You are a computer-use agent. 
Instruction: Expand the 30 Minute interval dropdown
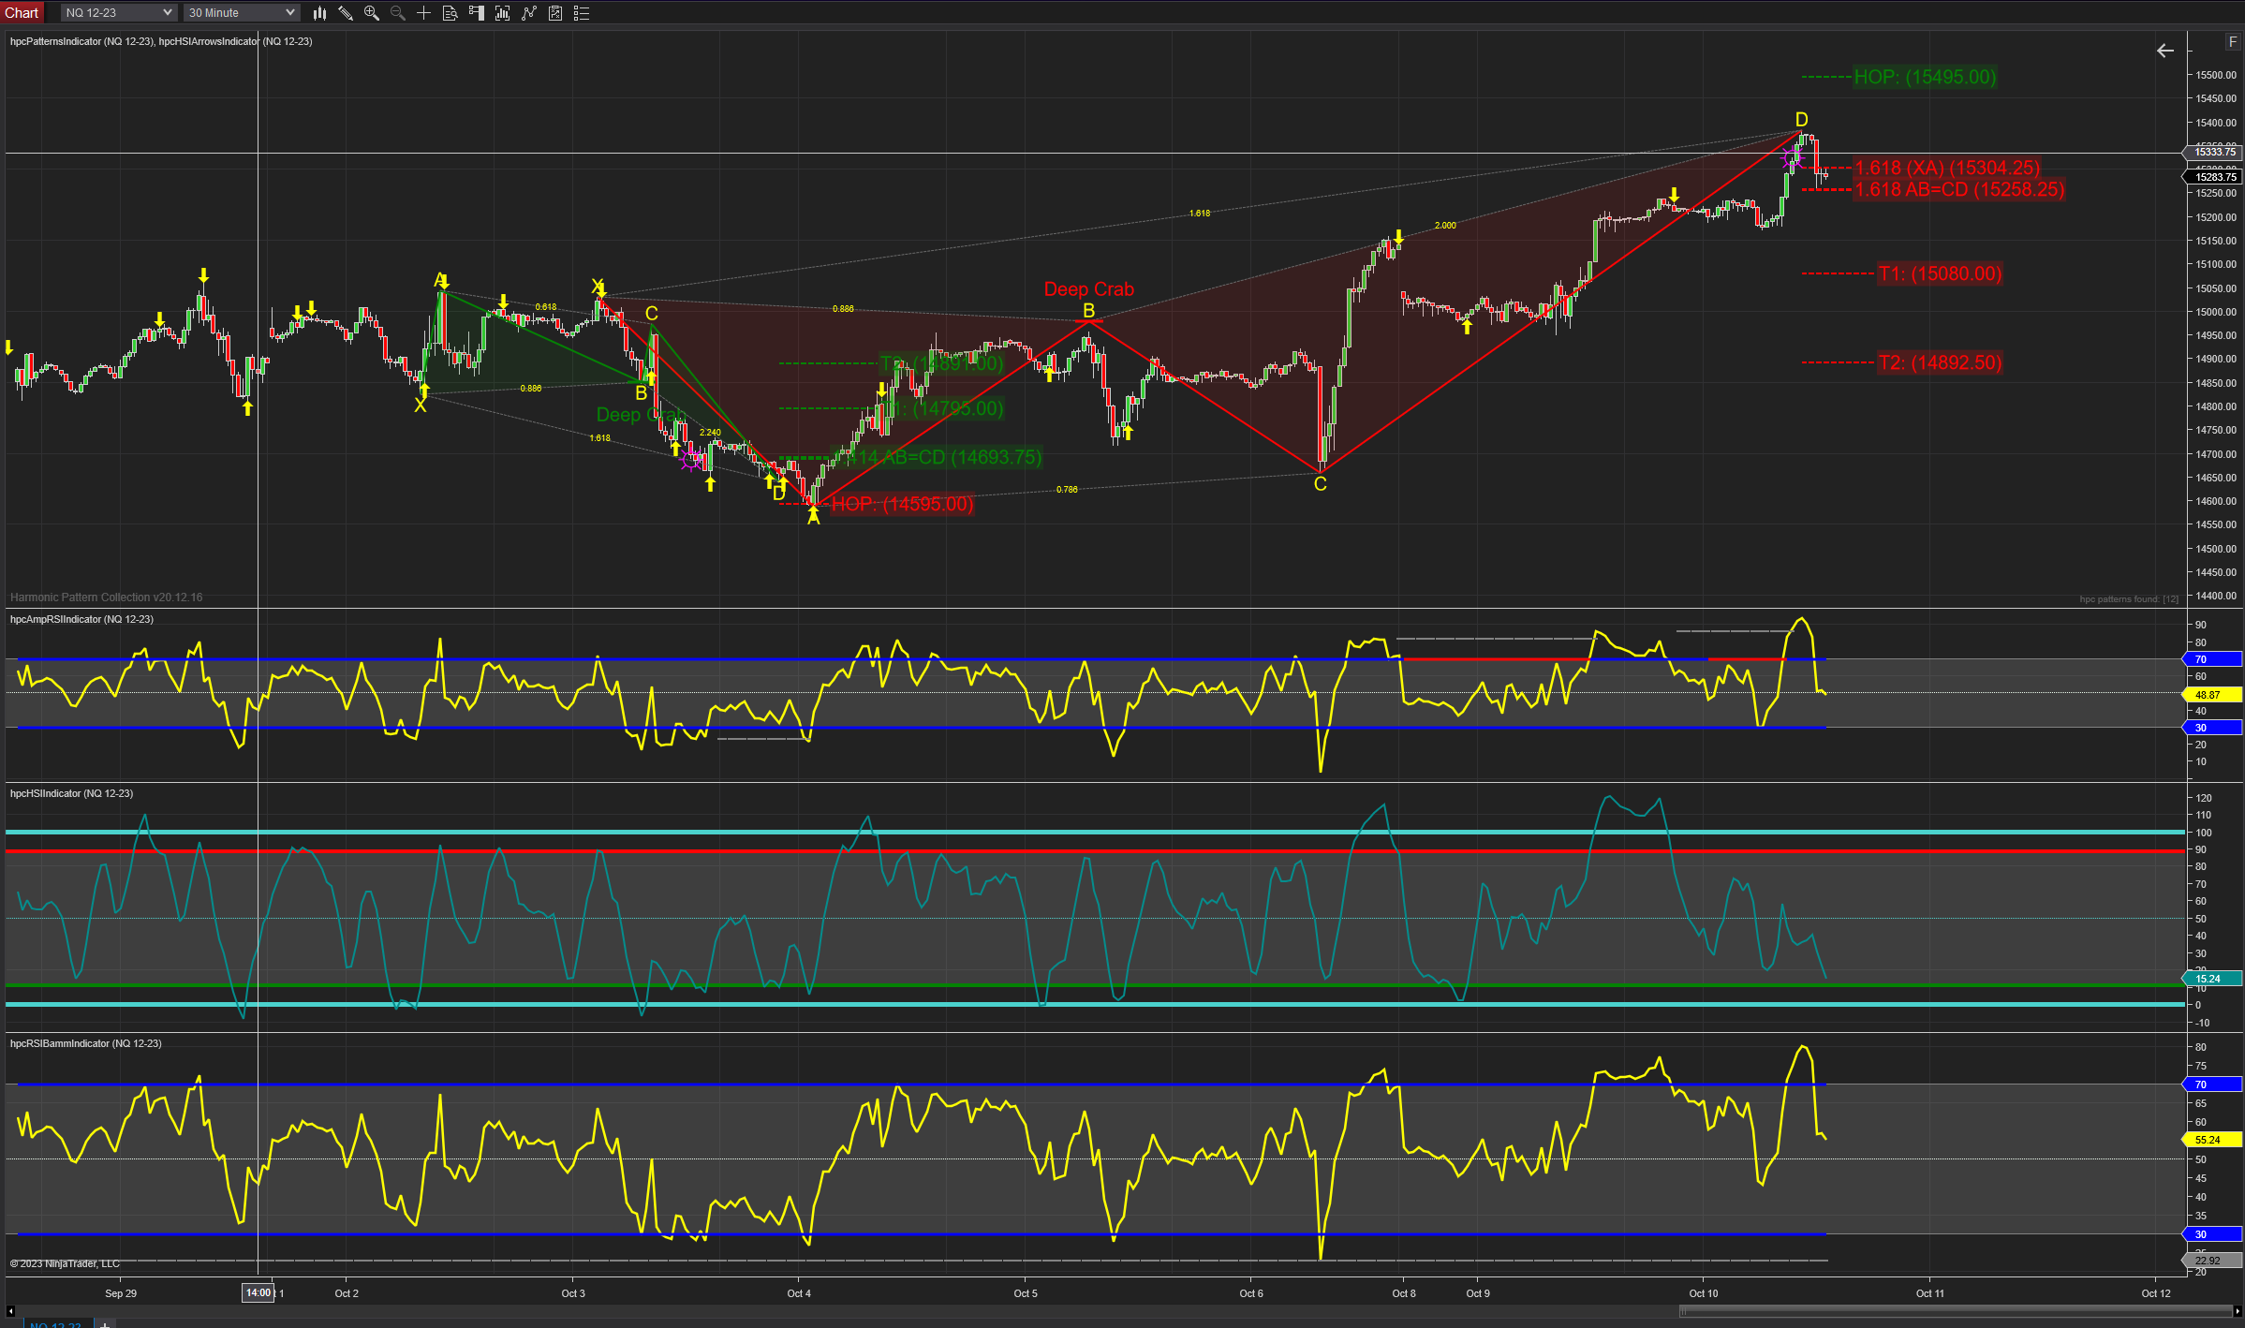289,13
